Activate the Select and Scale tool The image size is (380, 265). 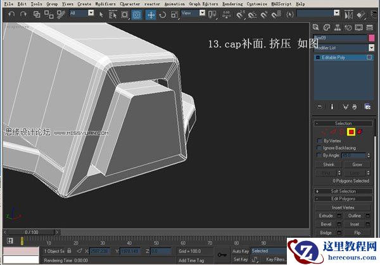174,15
